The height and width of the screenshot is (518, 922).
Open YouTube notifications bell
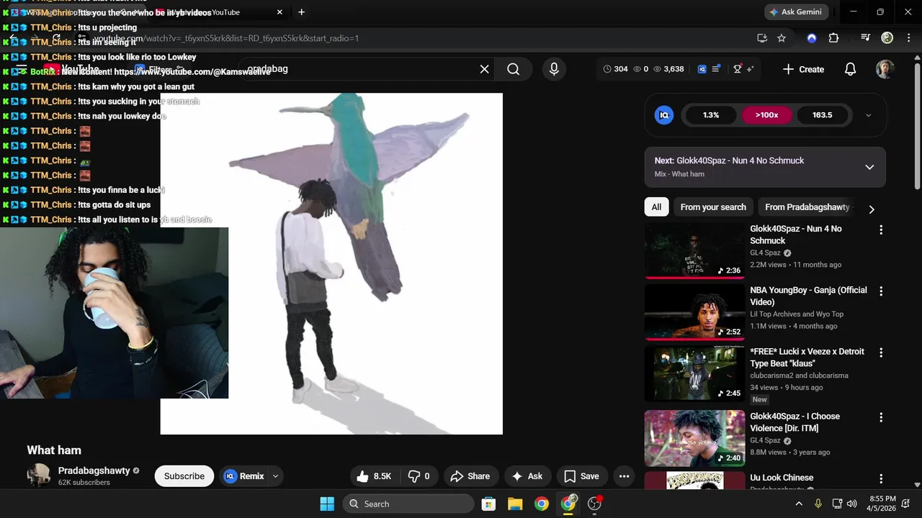[x=851, y=69]
